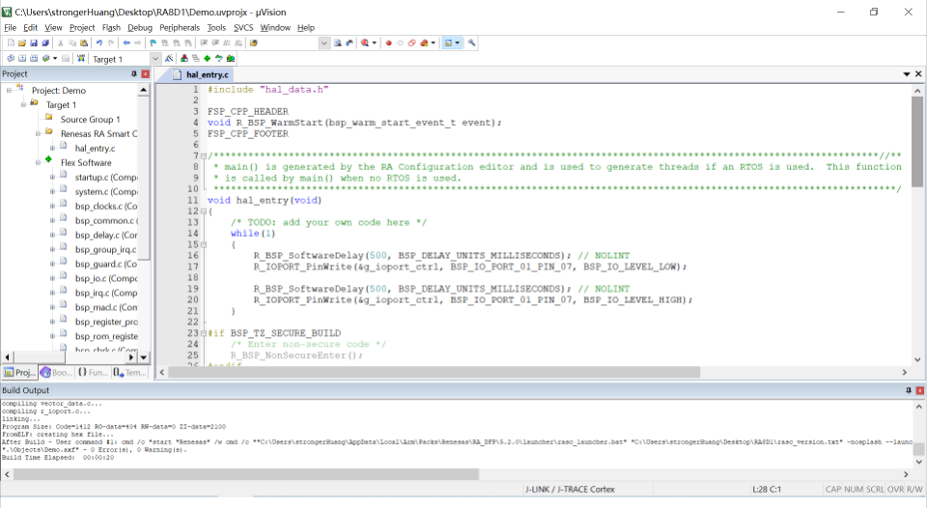927x508 pixels.
Task: Select Source Group 1 in project tree
Action: [90, 119]
